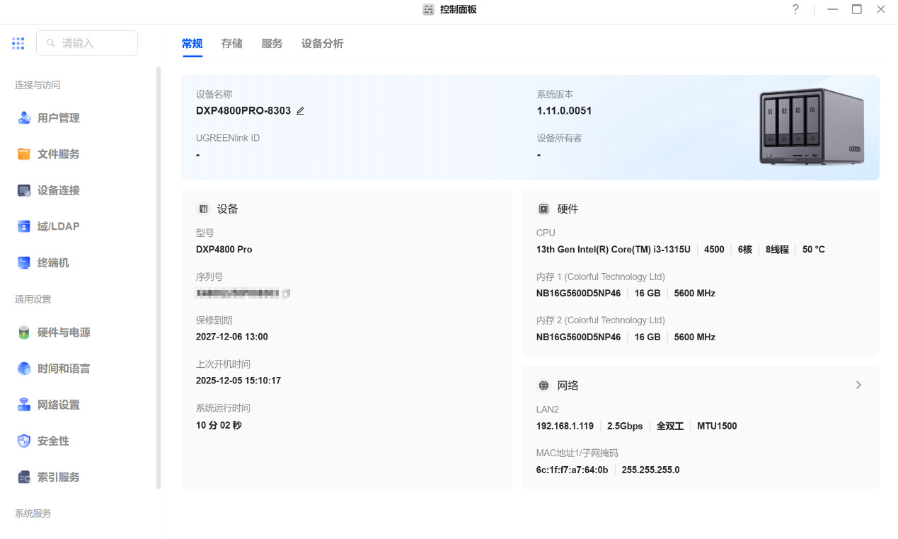This screenshot has width=898, height=539.
Task: Switch to the 服务 services tab
Action: [272, 44]
